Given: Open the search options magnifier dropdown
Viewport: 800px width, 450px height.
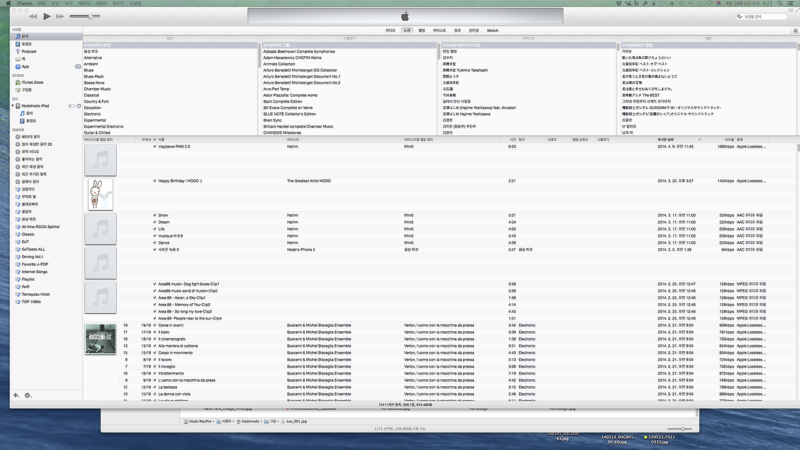Looking at the screenshot, I should pos(741,16).
